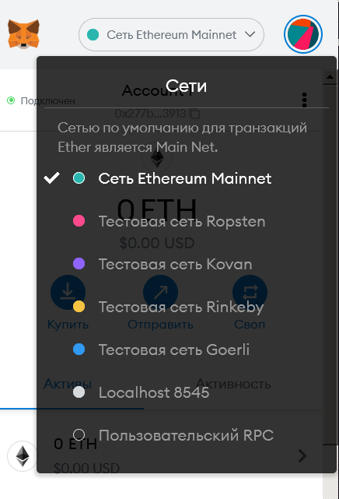Click the blue Goerli color dot
339x499 pixels.
(x=79, y=349)
